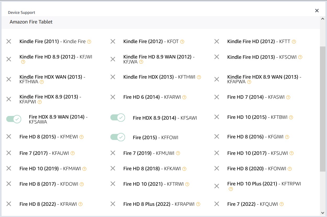Viewport: 327px width, 217px height.
Task: Show help for Fire HD 8 (2020) KFONWI
Action: 290,169
